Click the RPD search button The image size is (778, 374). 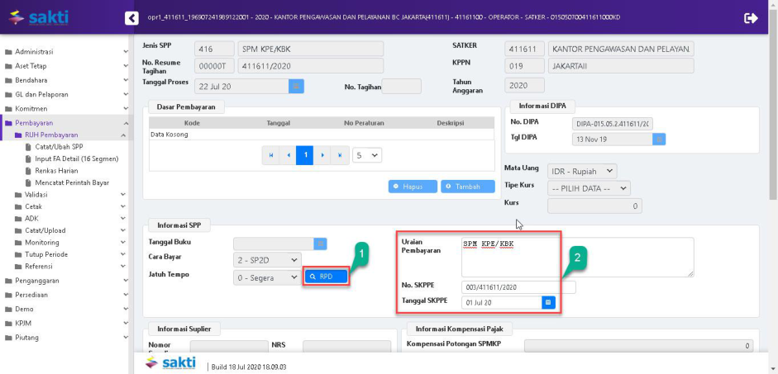[x=325, y=277]
